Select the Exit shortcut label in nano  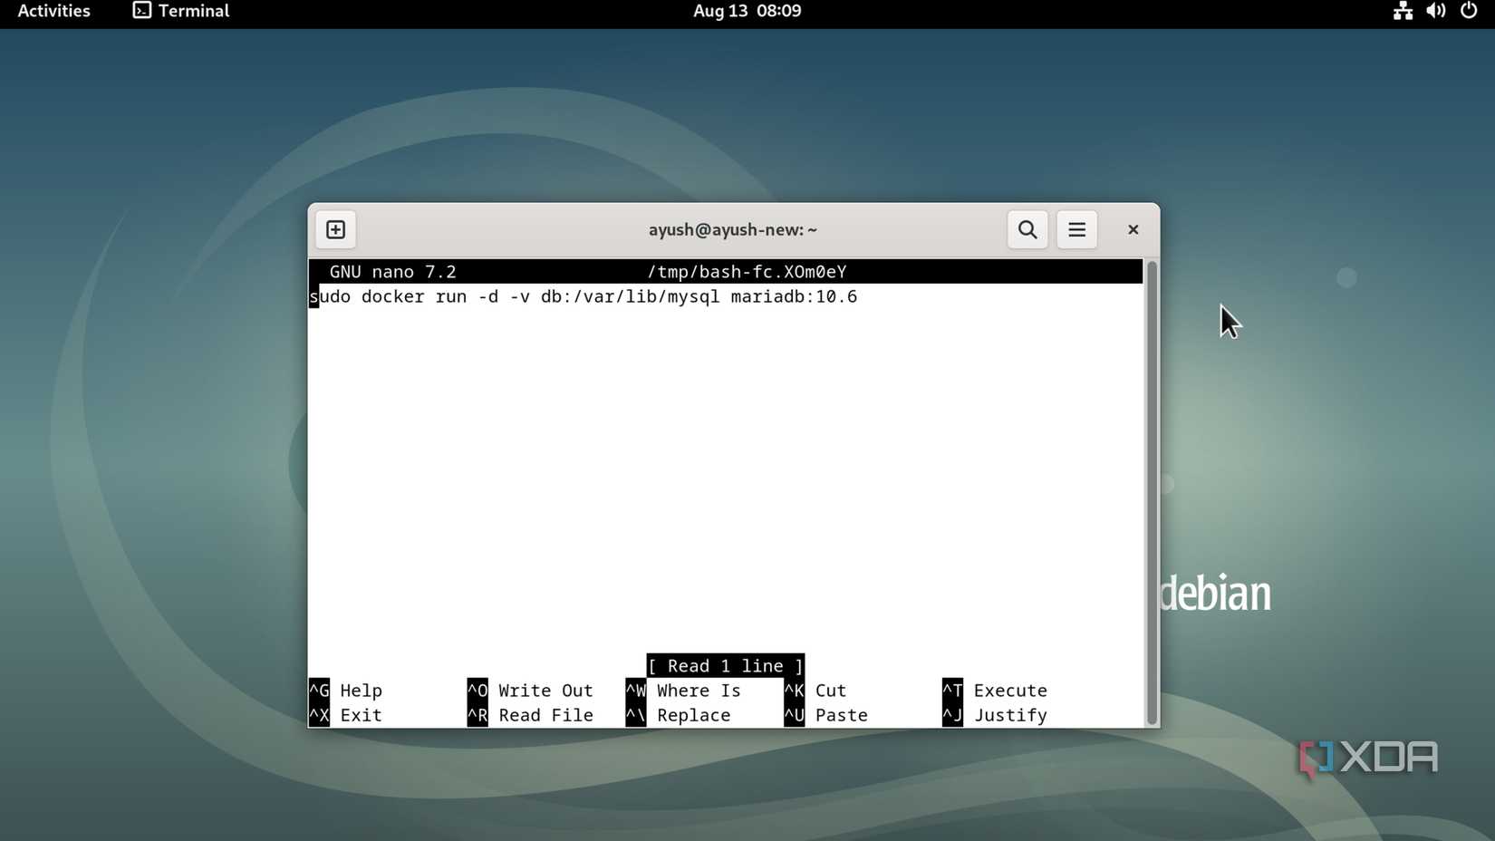(360, 715)
